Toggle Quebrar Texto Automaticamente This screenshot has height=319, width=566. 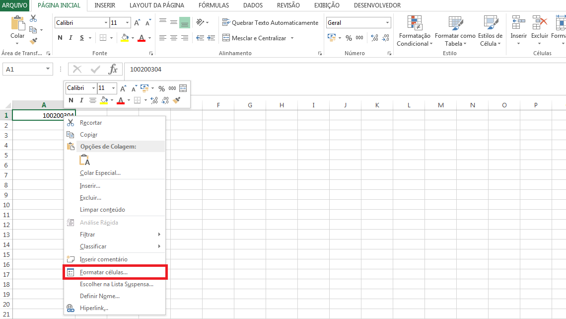click(270, 23)
